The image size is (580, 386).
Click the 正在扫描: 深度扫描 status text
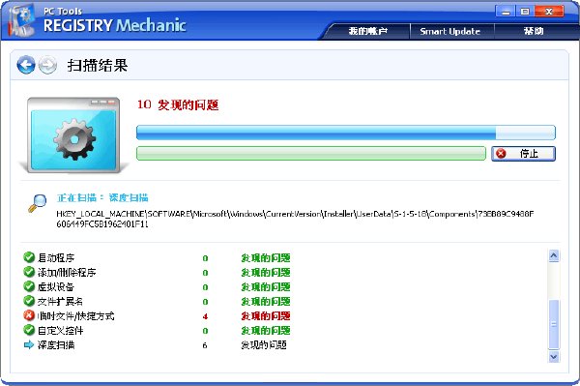click(x=102, y=197)
